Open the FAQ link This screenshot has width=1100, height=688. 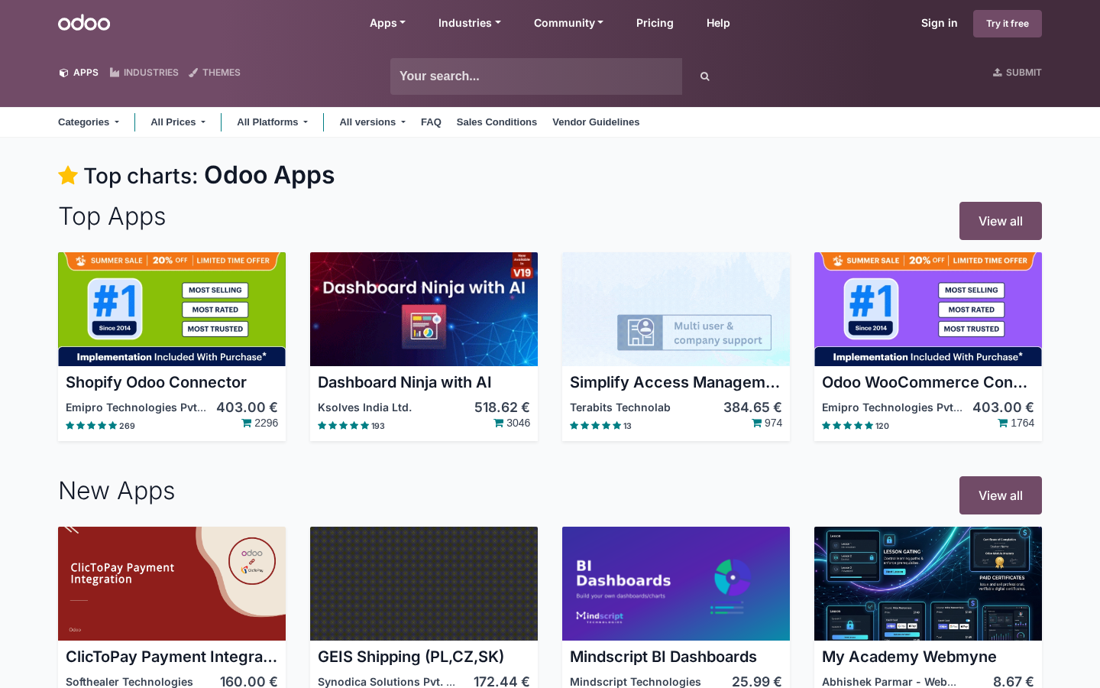(431, 122)
